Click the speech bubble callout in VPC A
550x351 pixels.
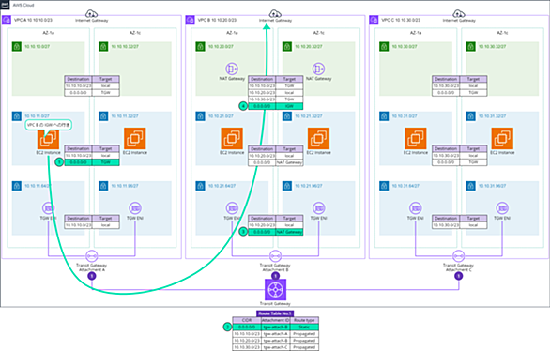pos(49,125)
